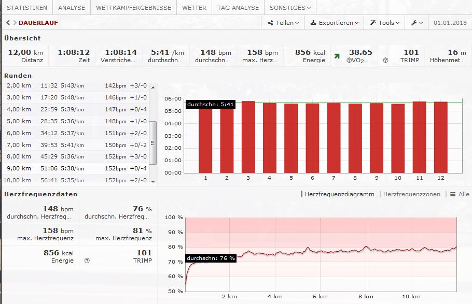
Task: Switch to the Statistiken tab
Action: click(x=26, y=8)
